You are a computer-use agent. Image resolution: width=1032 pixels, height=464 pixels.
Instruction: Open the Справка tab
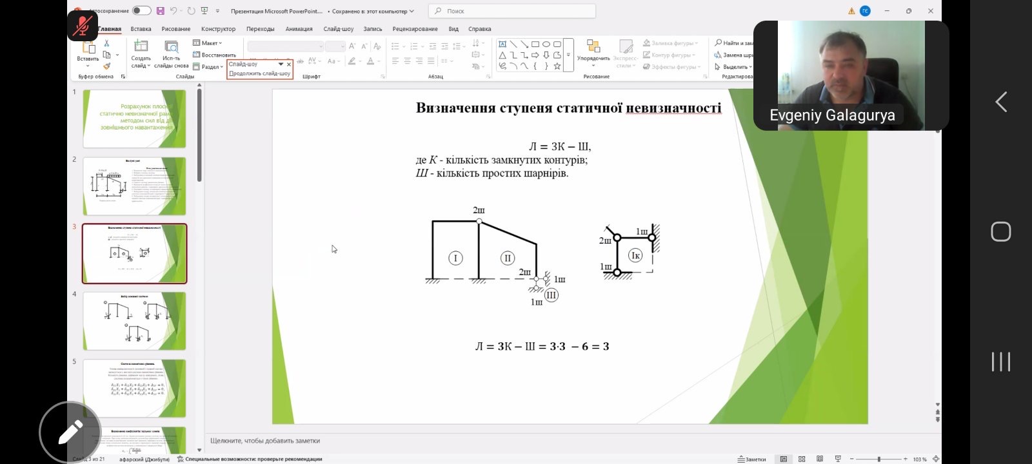click(479, 29)
